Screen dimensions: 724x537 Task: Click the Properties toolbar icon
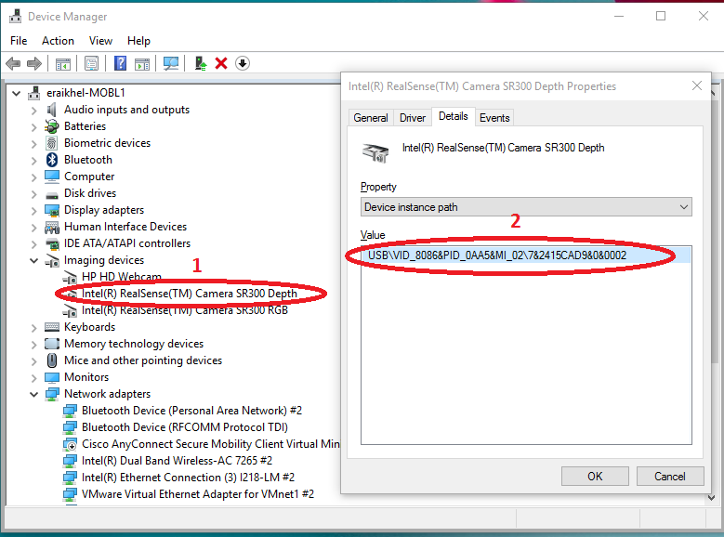click(x=91, y=63)
